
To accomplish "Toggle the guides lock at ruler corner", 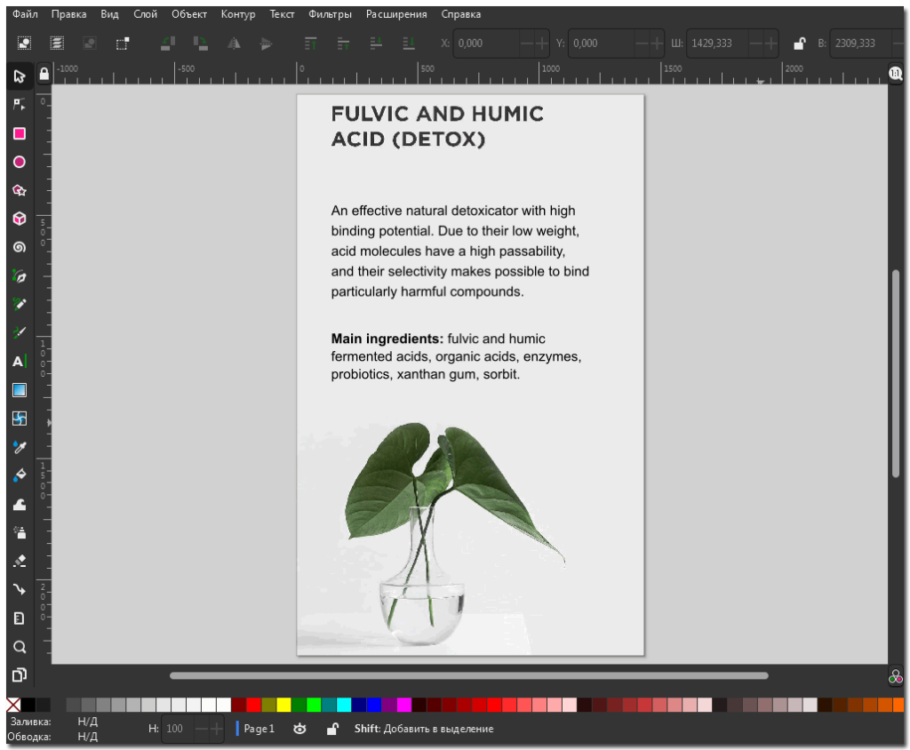I will tap(44, 75).
